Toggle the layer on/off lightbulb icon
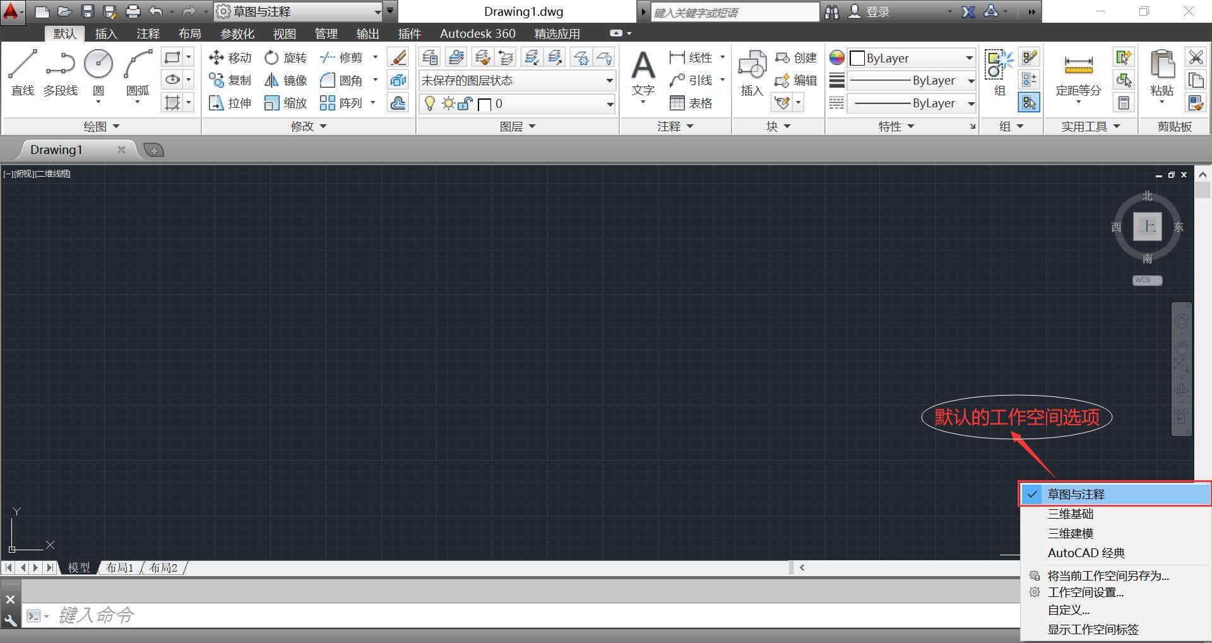This screenshot has width=1212, height=643. coord(429,103)
